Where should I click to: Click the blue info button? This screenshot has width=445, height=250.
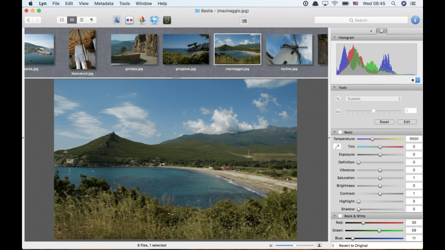pos(415,20)
